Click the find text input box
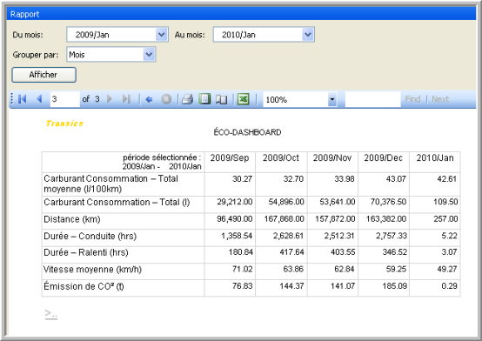This screenshot has height=341, width=482. [373, 99]
